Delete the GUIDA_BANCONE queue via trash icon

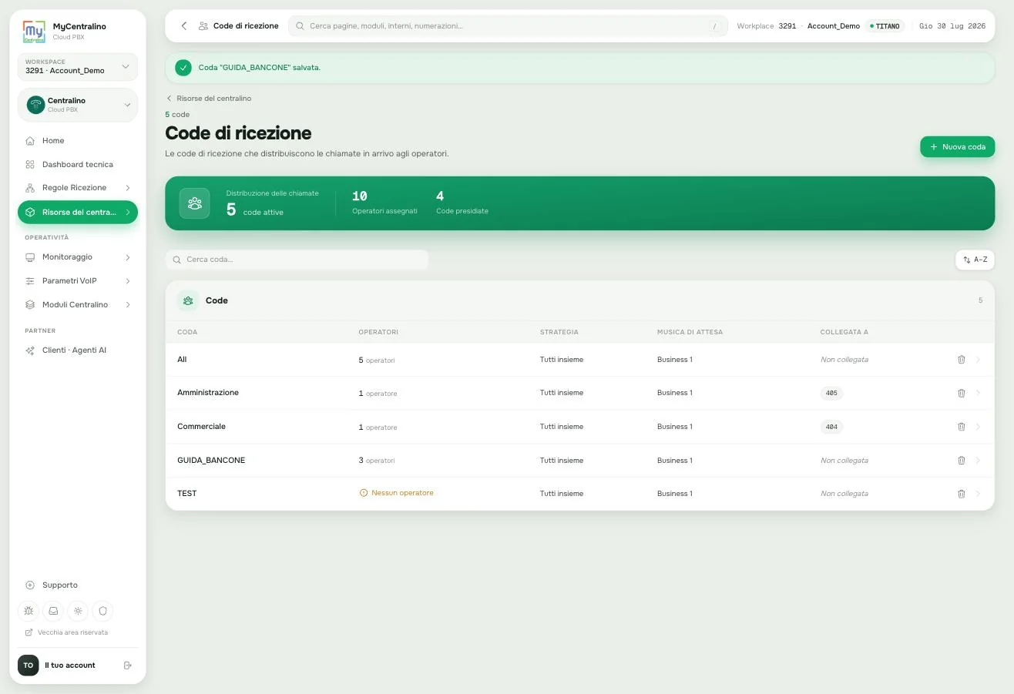961,460
